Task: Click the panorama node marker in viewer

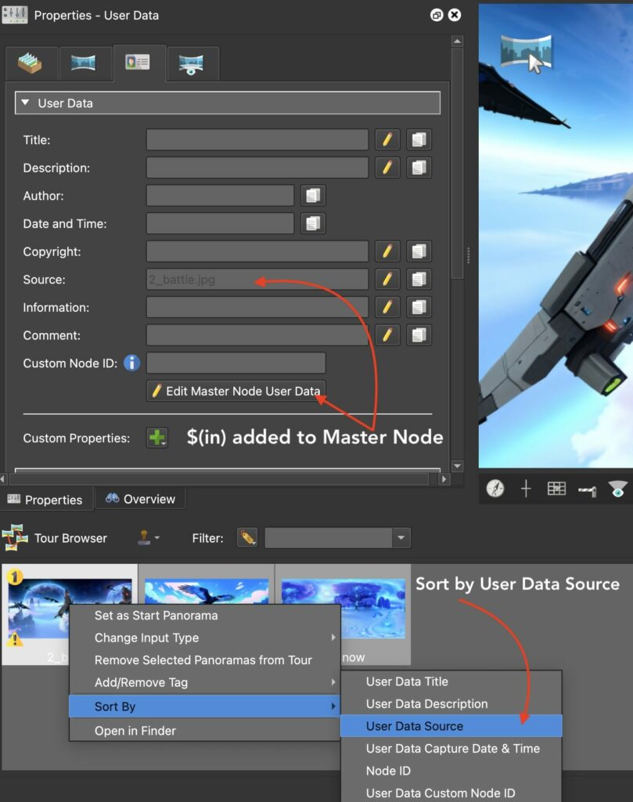Action: coord(527,52)
